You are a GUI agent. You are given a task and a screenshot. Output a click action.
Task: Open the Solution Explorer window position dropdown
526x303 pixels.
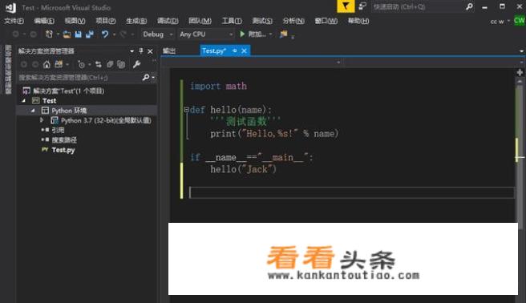[x=131, y=51]
